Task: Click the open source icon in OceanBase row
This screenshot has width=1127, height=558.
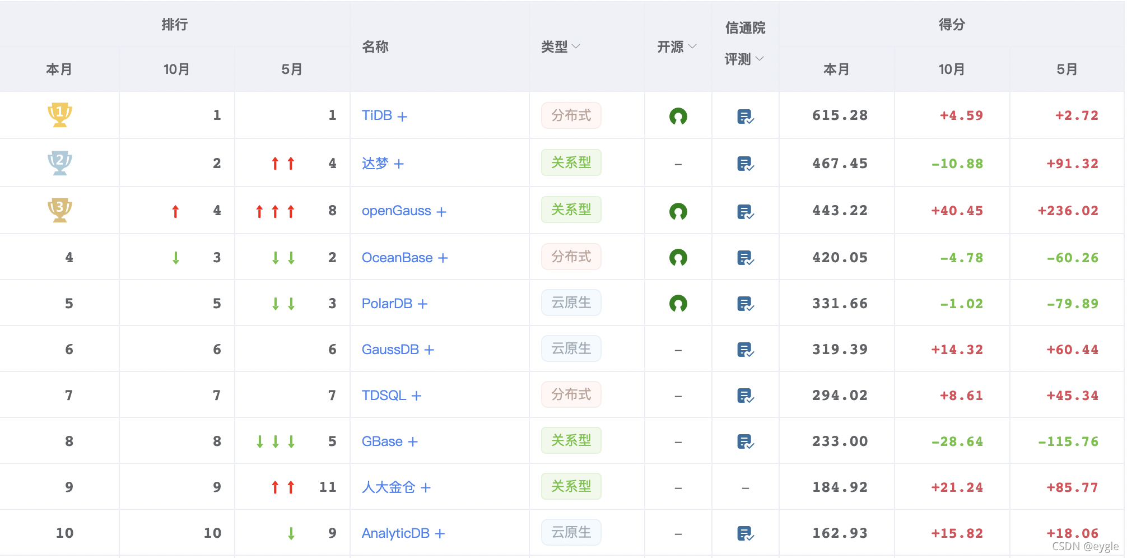Action: 678,258
